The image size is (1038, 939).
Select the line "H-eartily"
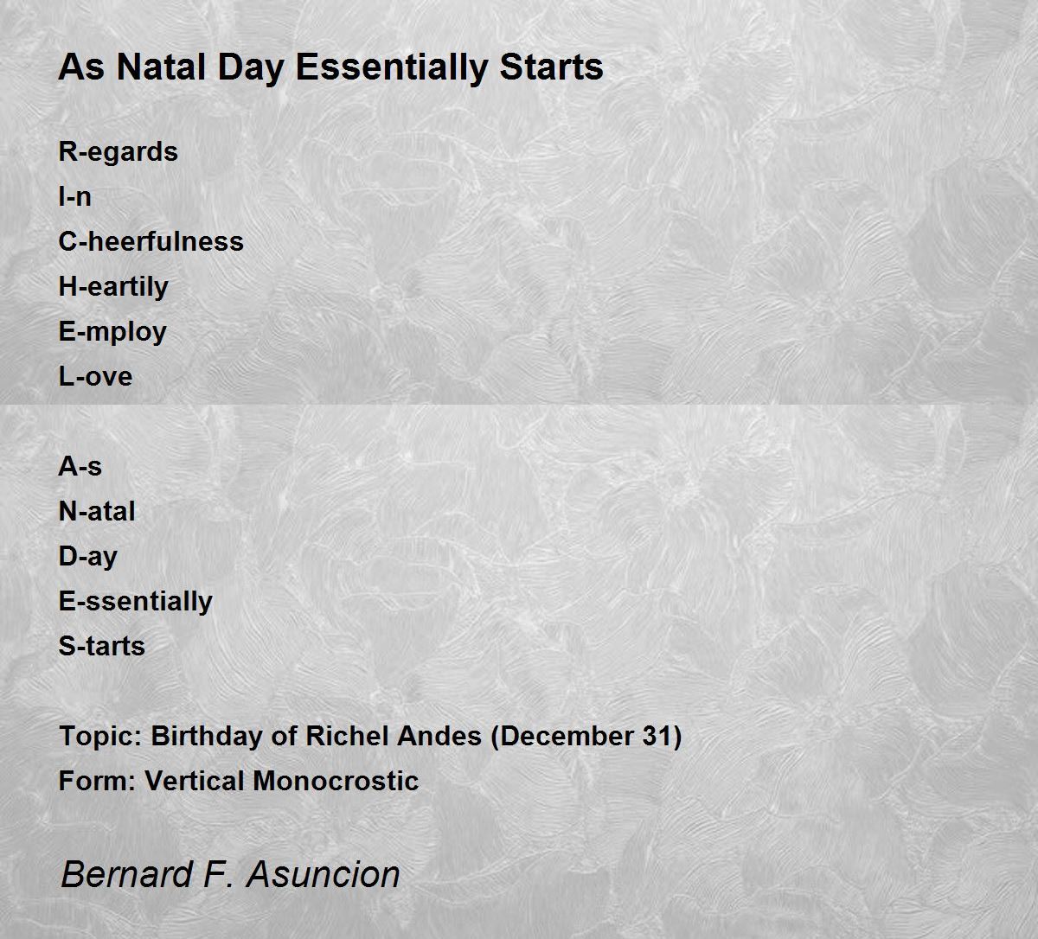(x=113, y=287)
